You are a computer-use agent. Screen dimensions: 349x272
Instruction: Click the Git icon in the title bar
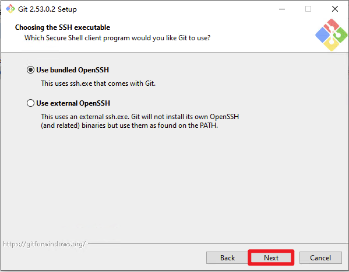tap(10, 9)
